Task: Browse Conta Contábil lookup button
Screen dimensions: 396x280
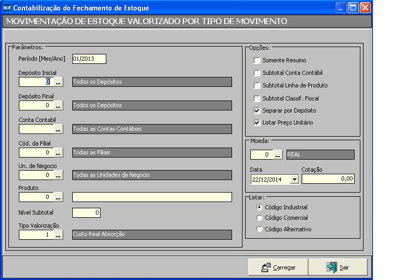Action: (x=58, y=129)
